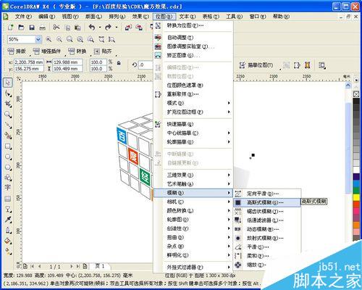
Task: Pick the green swatch in the color palette
Action: [x=356, y=191]
